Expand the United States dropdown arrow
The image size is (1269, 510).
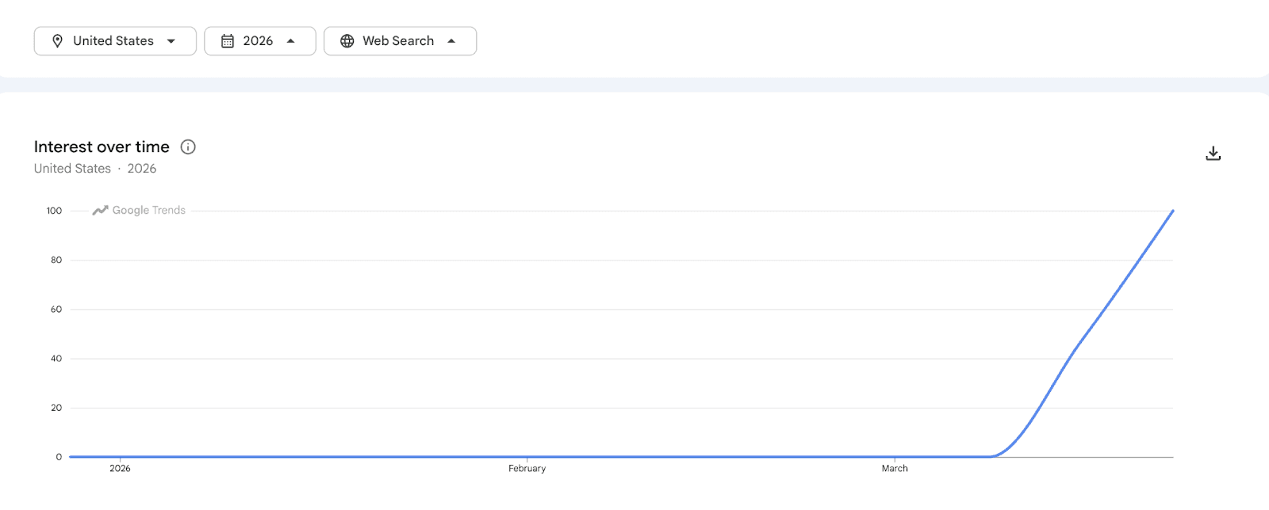click(x=171, y=41)
